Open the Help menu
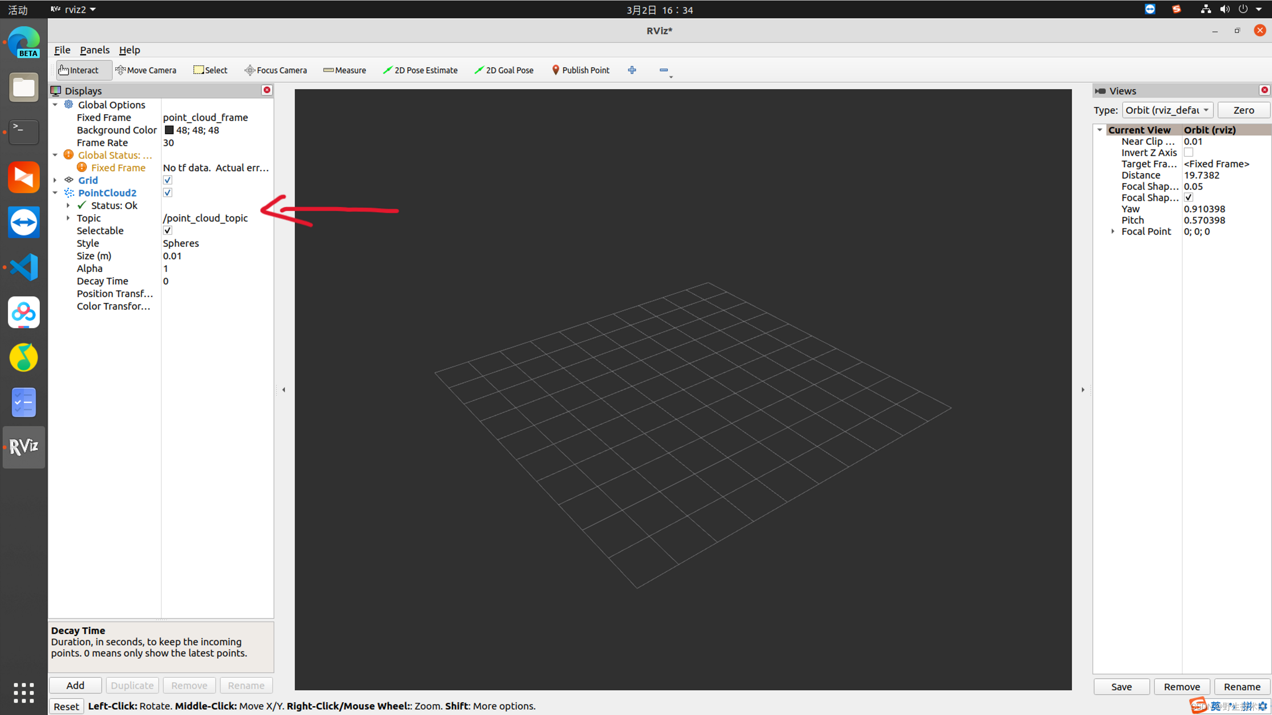This screenshot has height=715, width=1272. point(129,50)
